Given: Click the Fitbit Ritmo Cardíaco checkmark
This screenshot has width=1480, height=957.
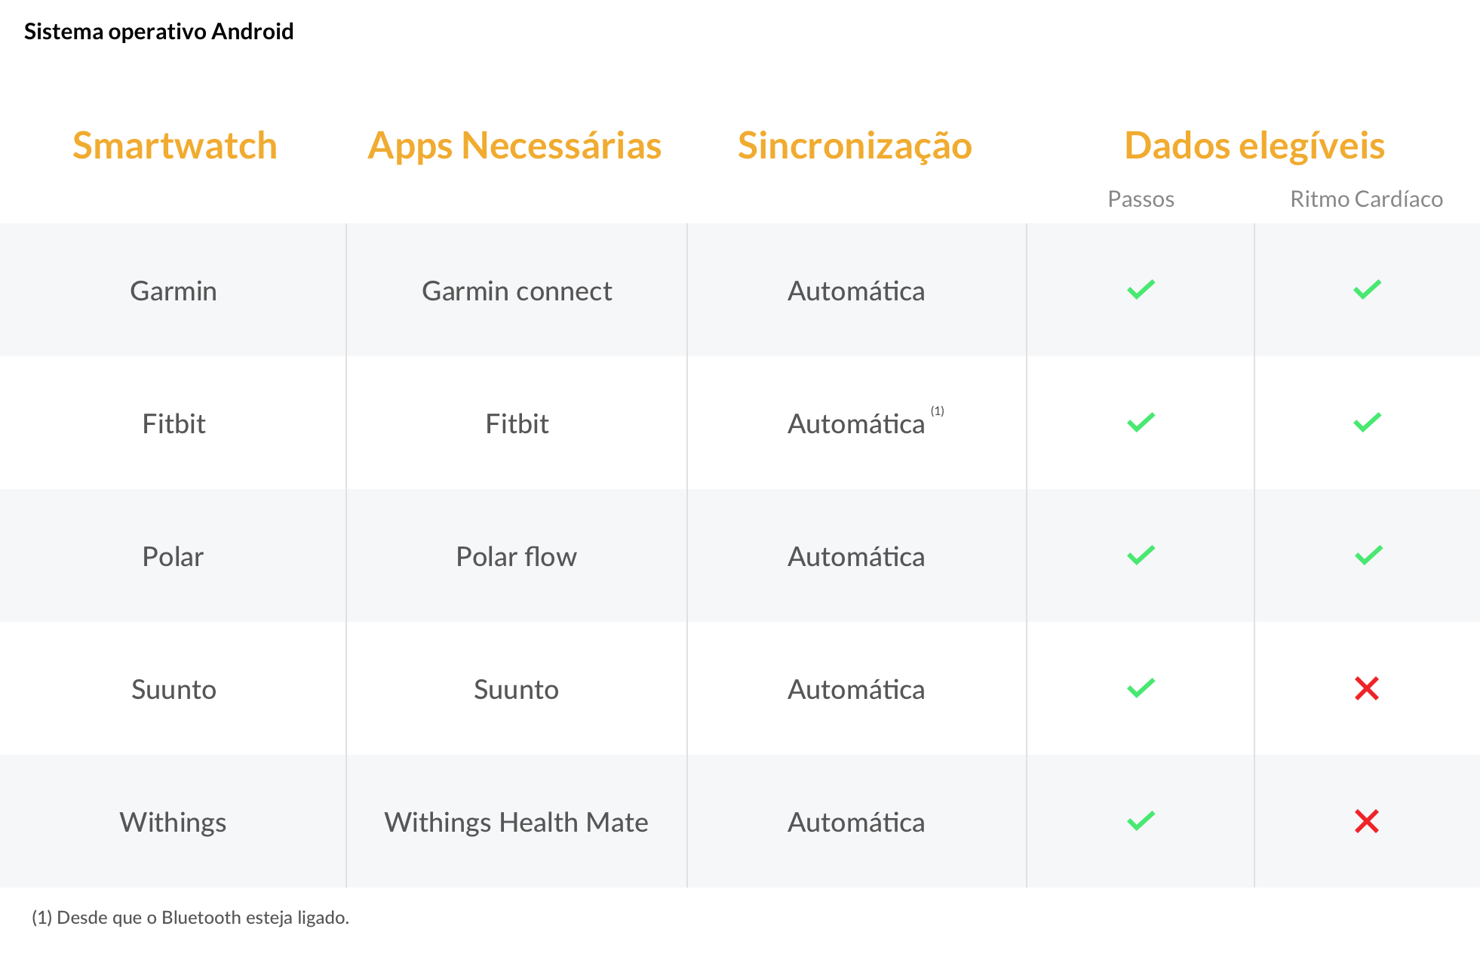Looking at the screenshot, I should [1367, 423].
